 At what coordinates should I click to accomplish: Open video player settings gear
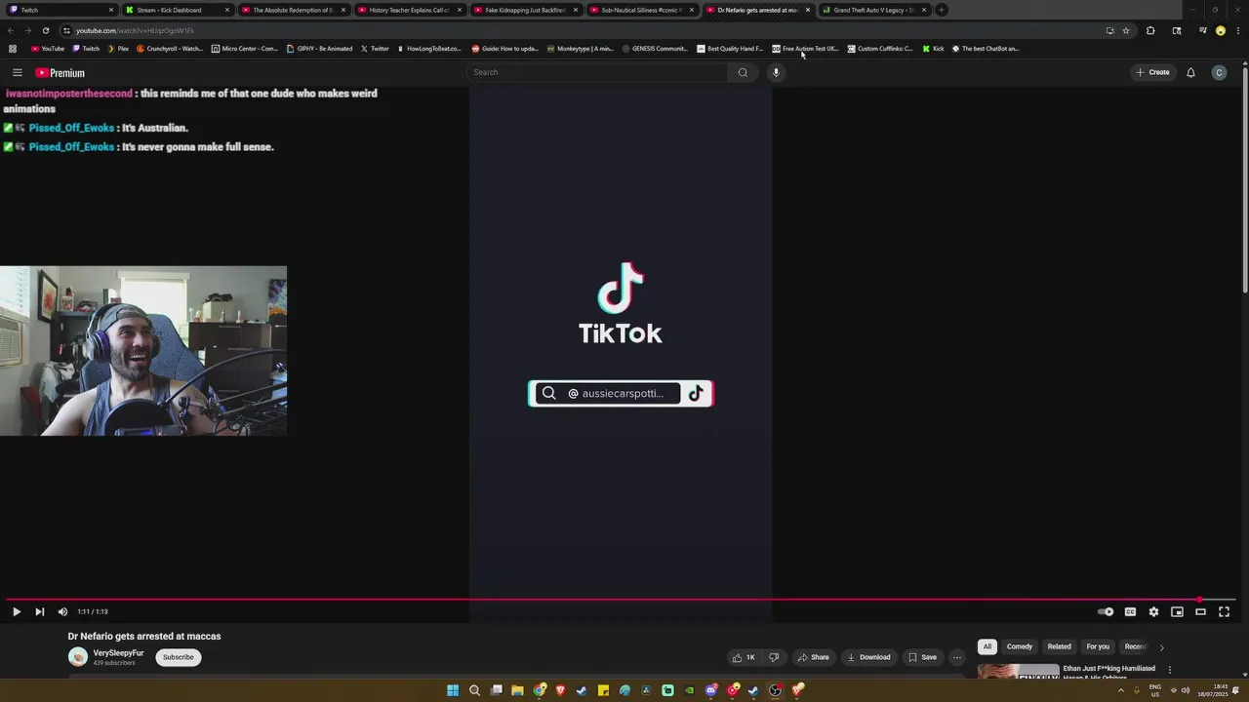pos(1153,612)
